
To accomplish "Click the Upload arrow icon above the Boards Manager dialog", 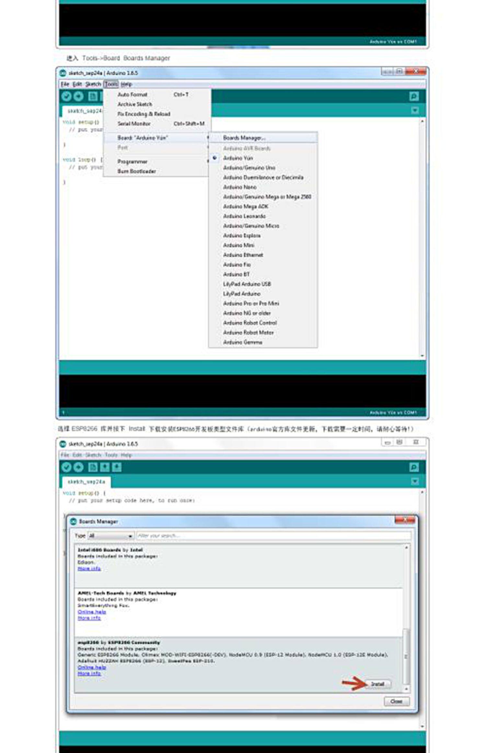I will tap(78, 467).
